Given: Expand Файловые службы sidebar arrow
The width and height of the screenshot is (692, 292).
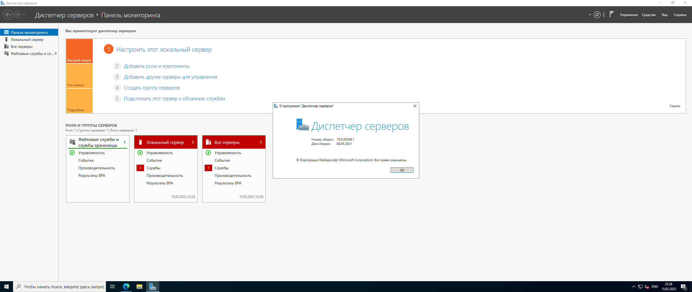Looking at the screenshot, I should [x=56, y=54].
